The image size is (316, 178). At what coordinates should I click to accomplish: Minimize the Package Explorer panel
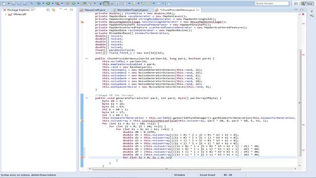[x=66, y=9]
